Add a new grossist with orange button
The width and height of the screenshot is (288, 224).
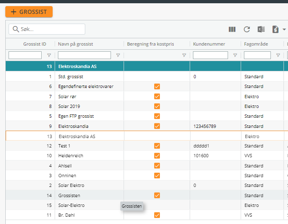29,12
